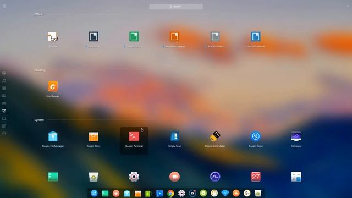The height and width of the screenshot is (198, 352).
Task: Open LibreOffice Math app
Action: pos(215,37)
